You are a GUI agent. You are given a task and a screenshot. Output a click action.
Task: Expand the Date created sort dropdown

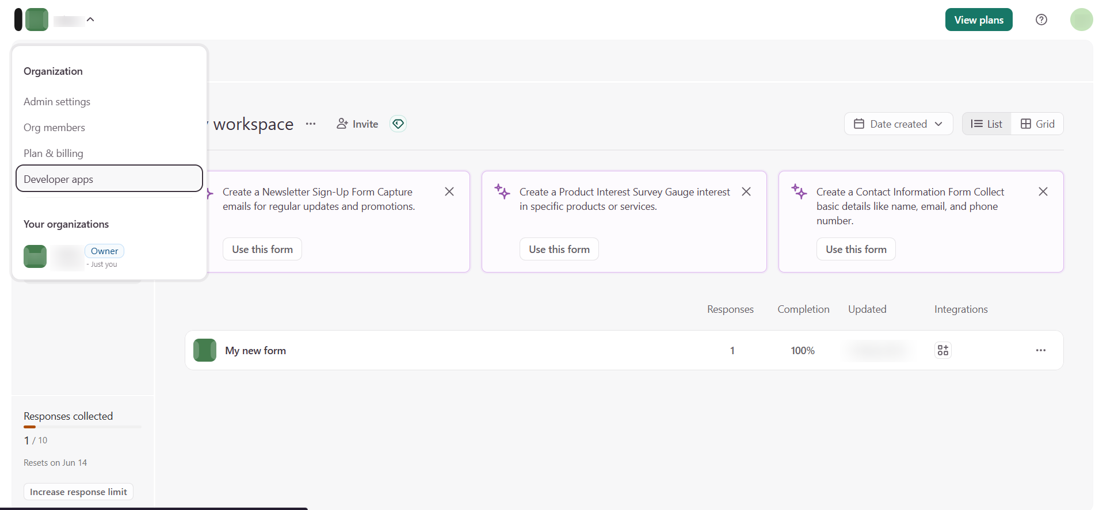[898, 124]
